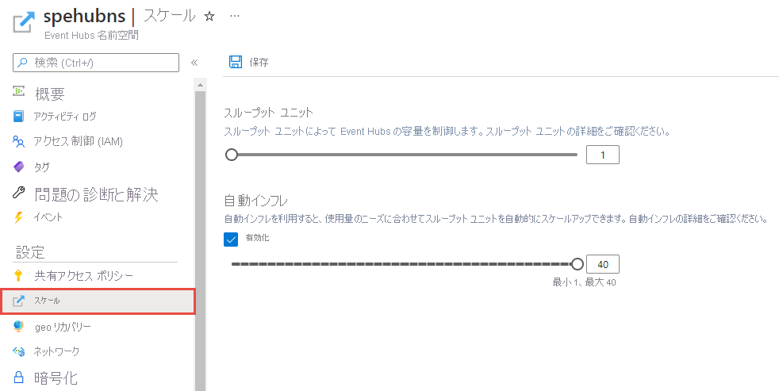
Task: Open the イベント menu entry
Action: (x=48, y=217)
